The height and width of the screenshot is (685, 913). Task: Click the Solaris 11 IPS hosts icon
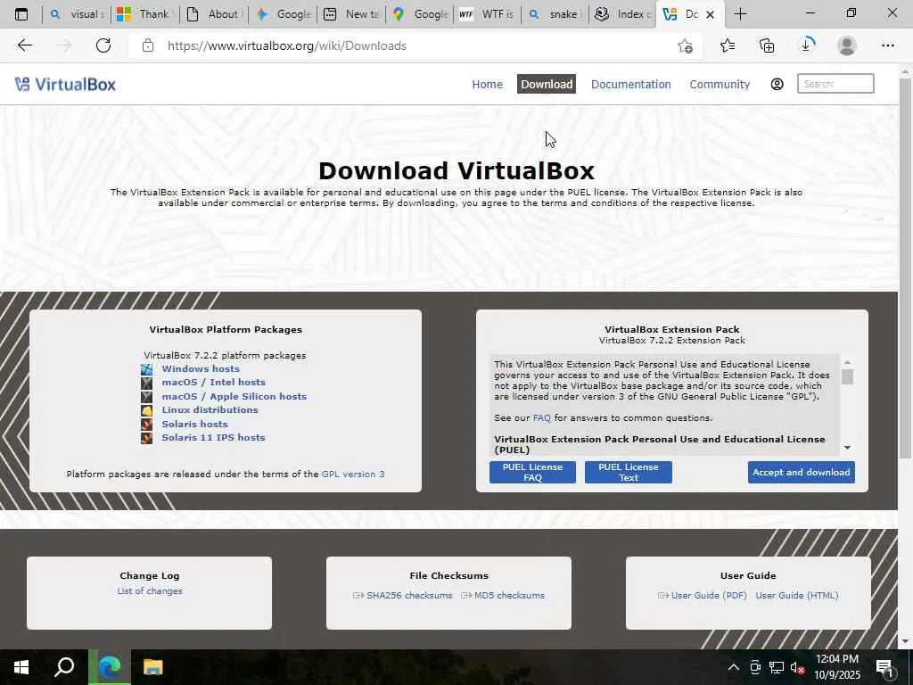pyautogui.click(x=147, y=438)
